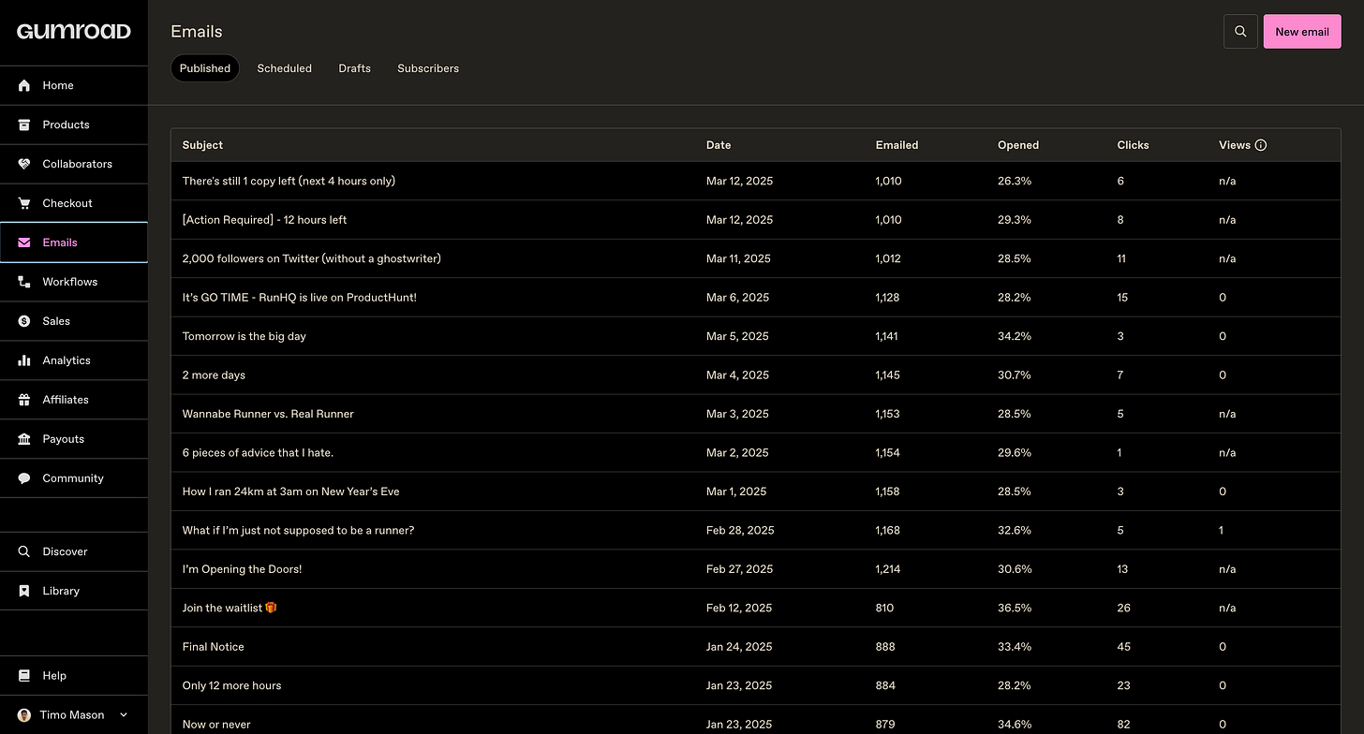Click the Emailed column header

click(x=897, y=145)
